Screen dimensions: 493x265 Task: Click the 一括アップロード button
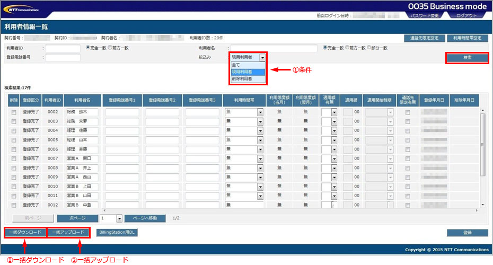(x=68, y=233)
